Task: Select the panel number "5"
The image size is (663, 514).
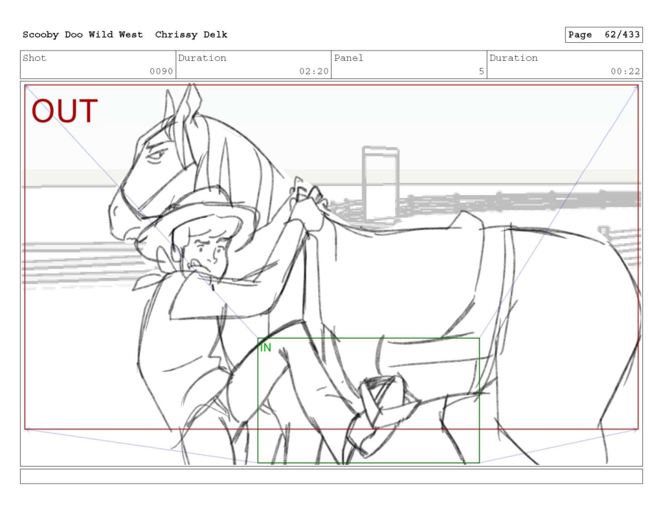Action: click(481, 71)
